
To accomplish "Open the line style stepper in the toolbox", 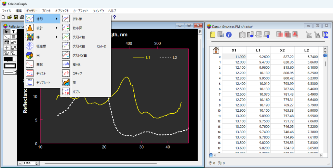I will point(15,72).
